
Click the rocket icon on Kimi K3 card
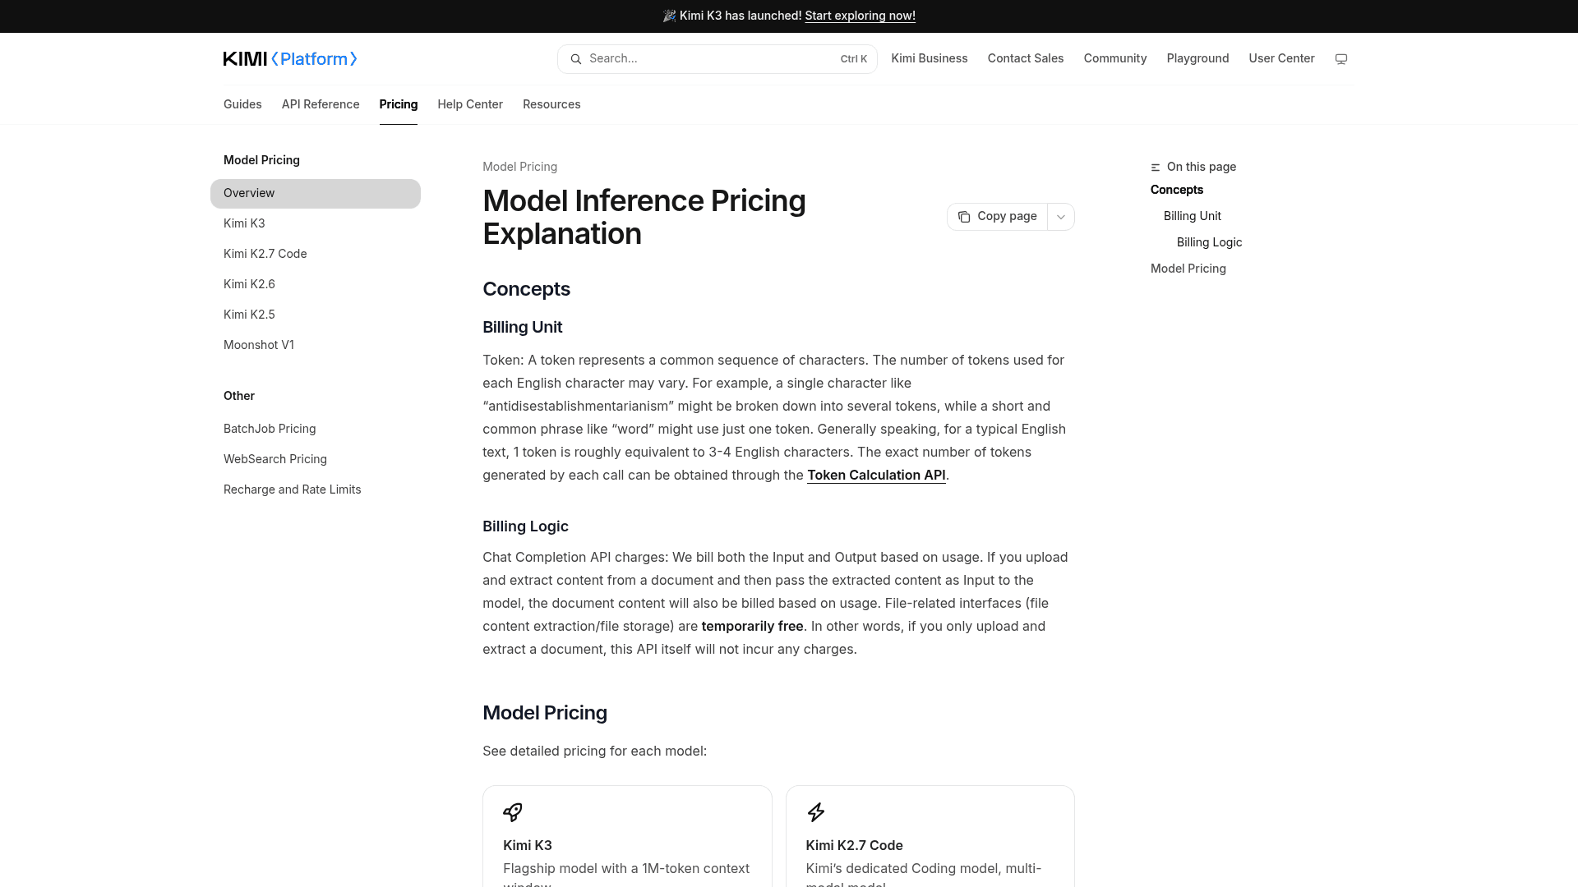(x=513, y=812)
